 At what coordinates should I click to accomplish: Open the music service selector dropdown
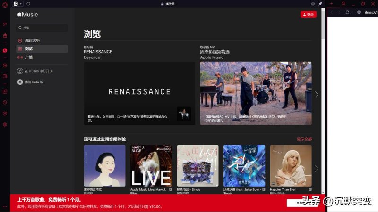click(x=18, y=4)
